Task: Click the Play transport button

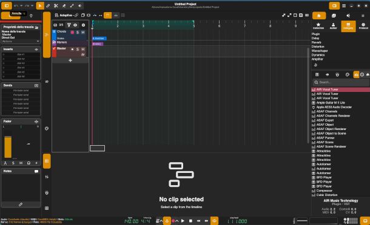Action: pos(183,221)
